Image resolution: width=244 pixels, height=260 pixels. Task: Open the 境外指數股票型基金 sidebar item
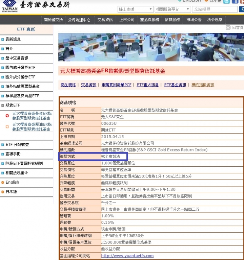(x=22, y=87)
